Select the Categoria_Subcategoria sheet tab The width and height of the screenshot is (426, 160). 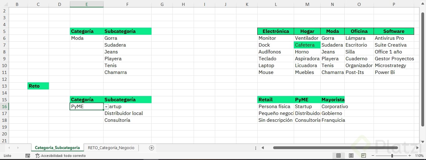[57, 148]
